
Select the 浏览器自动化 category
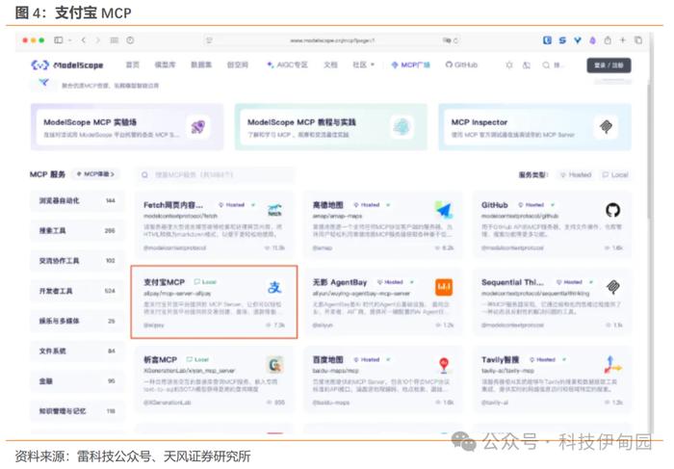click(77, 200)
